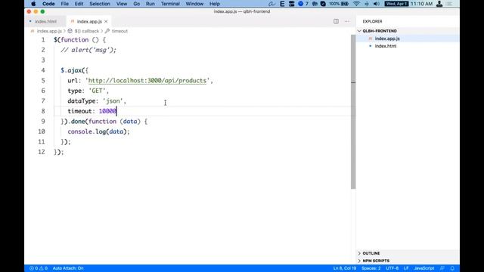Open the Run menu
Screen dimensions: 484x272
click(150, 4)
